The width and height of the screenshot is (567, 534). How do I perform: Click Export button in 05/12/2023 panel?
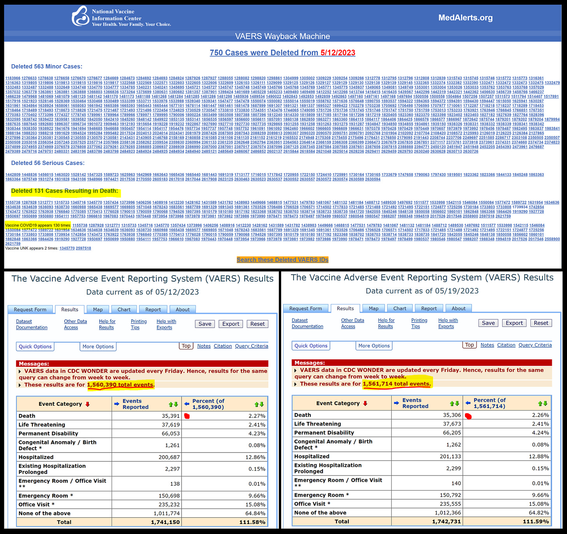(231, 324)
